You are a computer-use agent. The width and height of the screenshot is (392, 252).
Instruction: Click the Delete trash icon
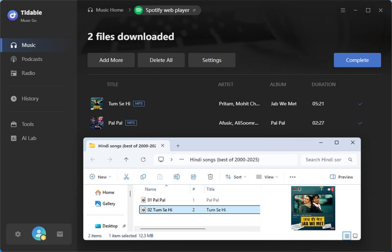coord(210,177)
